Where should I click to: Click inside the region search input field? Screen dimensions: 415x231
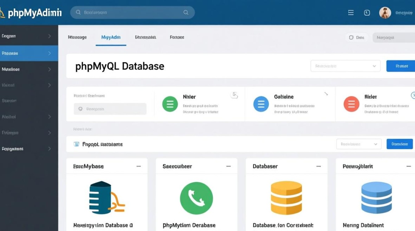tap(110, 109)
